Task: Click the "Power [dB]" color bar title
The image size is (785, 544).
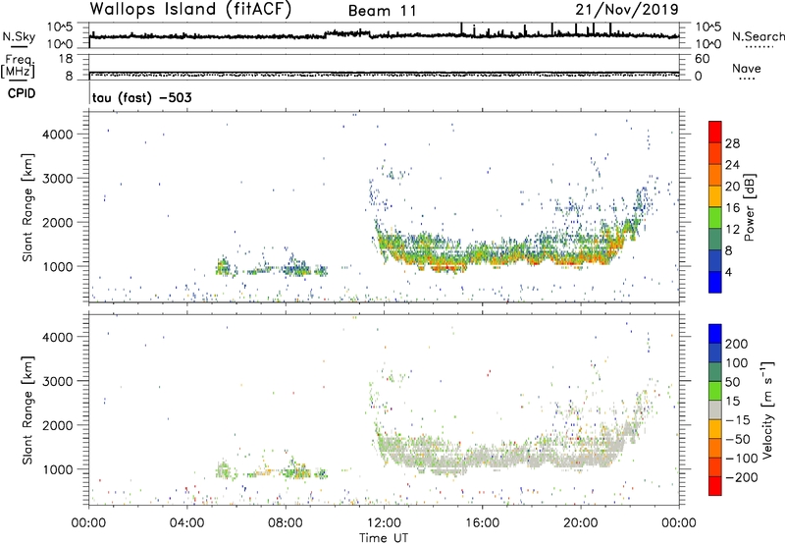Action: (750, 207)
